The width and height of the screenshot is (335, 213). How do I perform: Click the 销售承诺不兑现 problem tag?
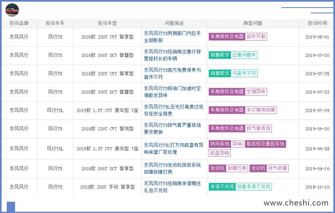click(254, 187)
